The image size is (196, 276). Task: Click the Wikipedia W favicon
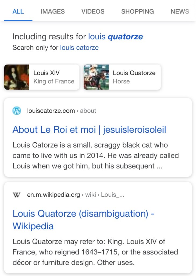tap(17, 195)
